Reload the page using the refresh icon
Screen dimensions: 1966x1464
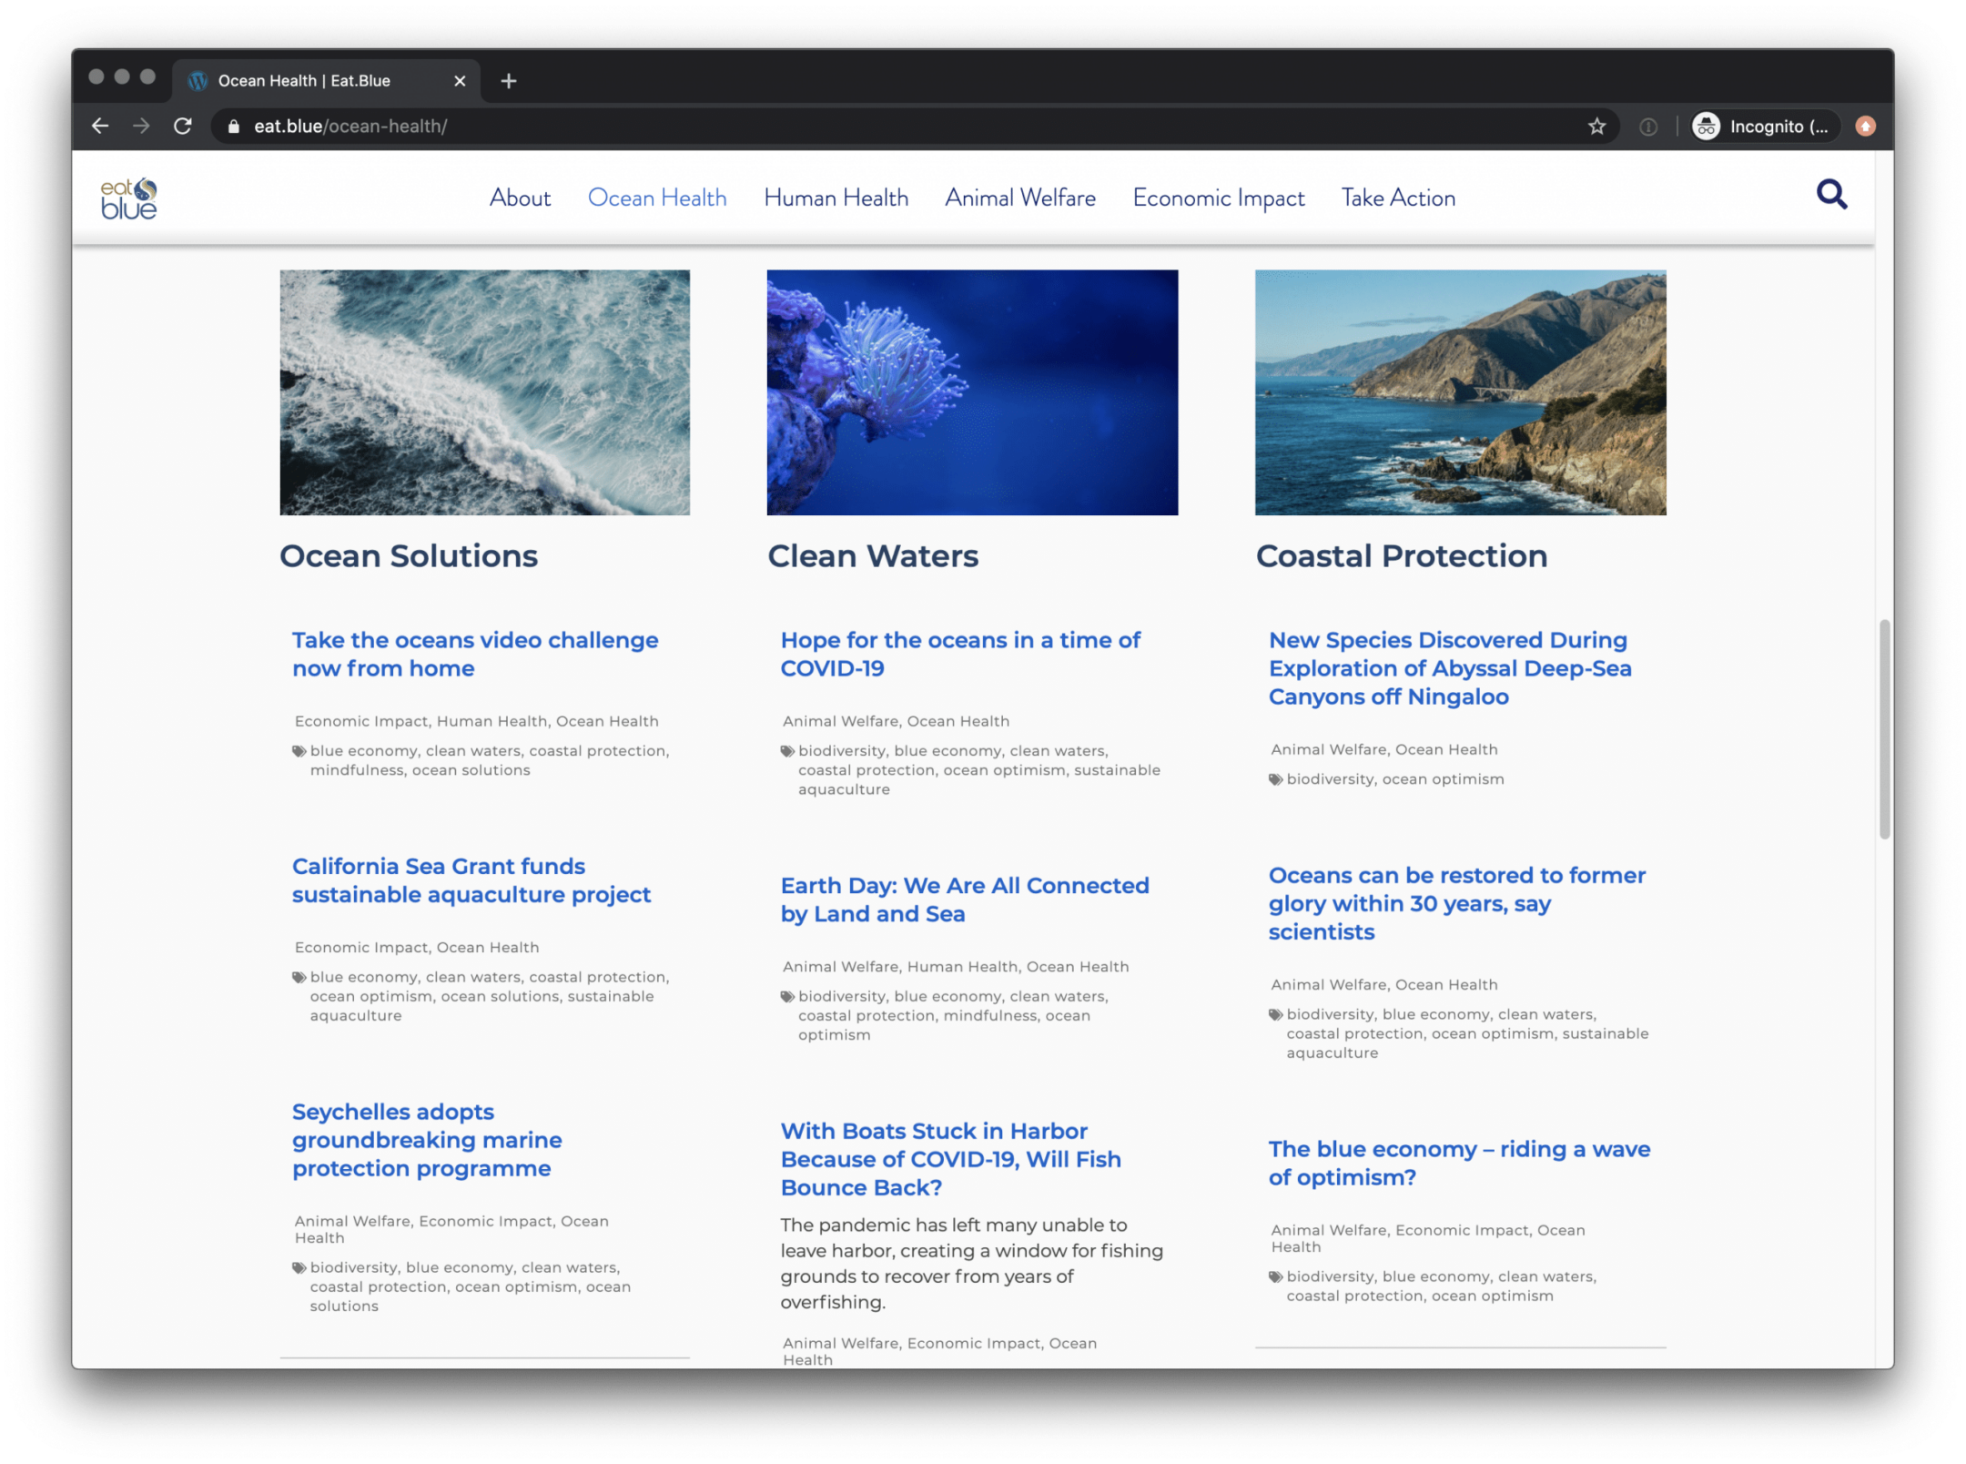click(x=183, y=127)
